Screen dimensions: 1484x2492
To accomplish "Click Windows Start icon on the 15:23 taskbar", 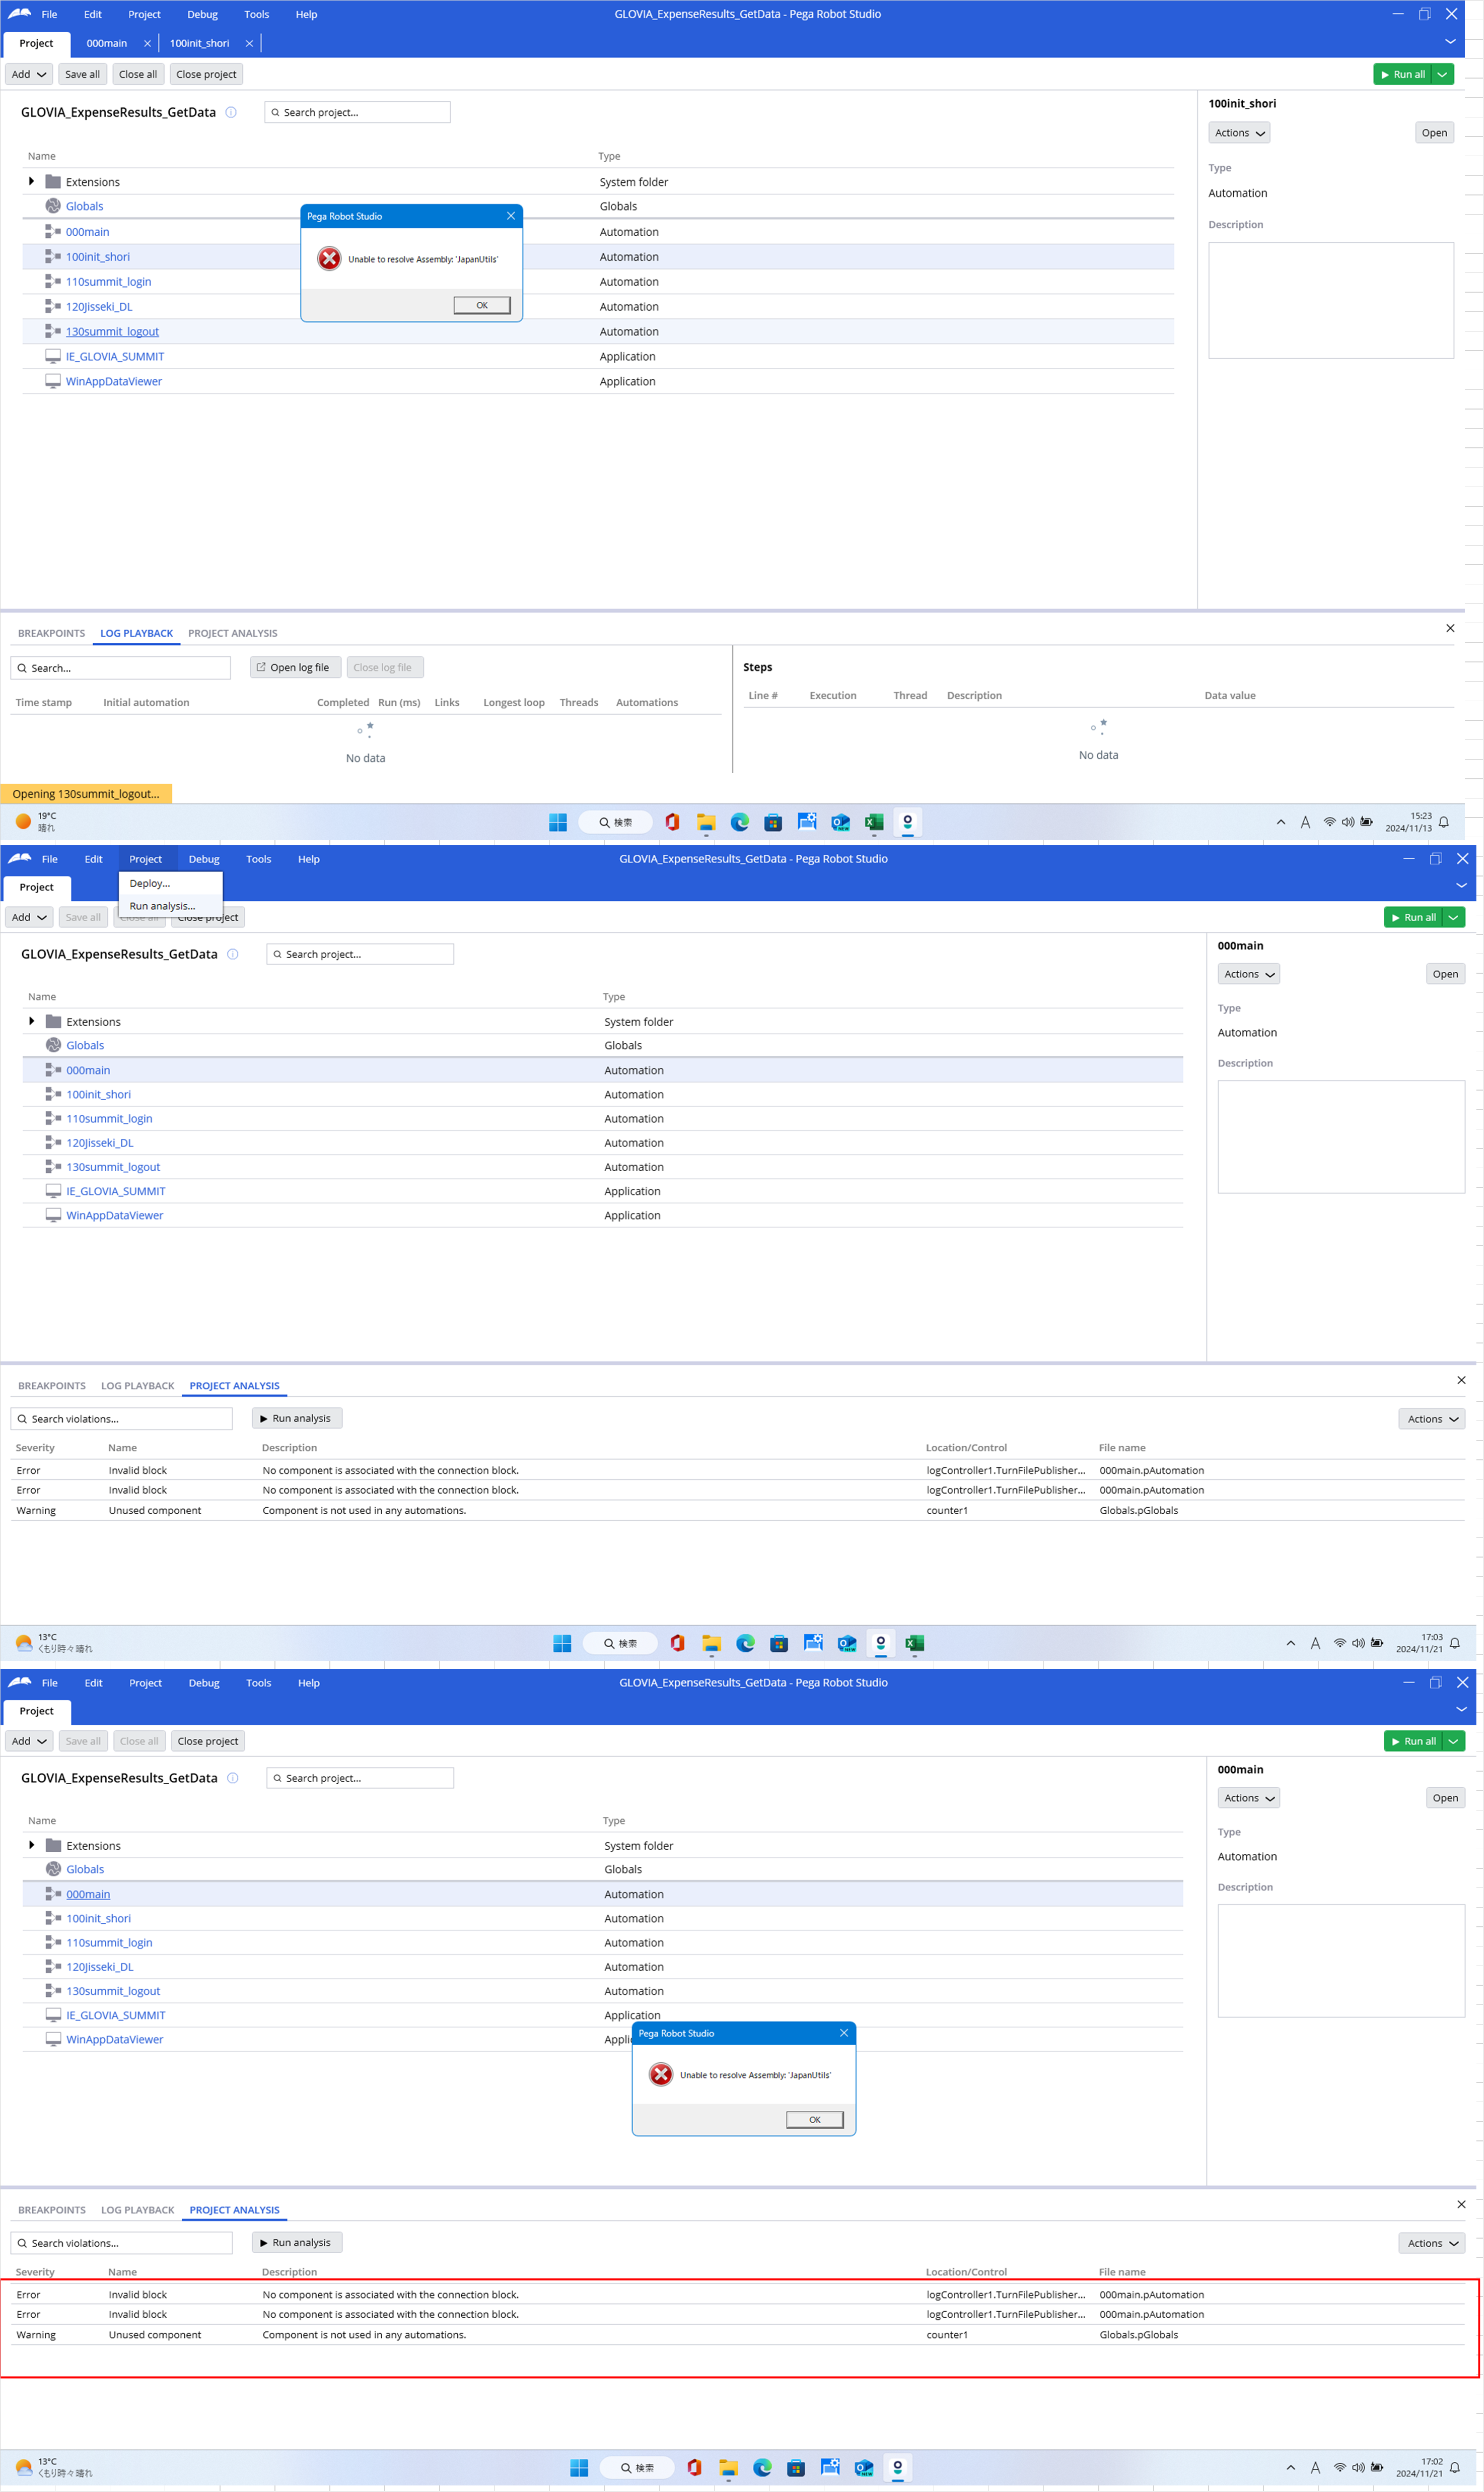I will pyautogui.click(x=558, y=822).
